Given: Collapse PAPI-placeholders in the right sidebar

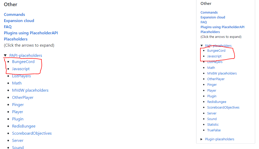Looking at the screenshot, I should coord(202,46).
